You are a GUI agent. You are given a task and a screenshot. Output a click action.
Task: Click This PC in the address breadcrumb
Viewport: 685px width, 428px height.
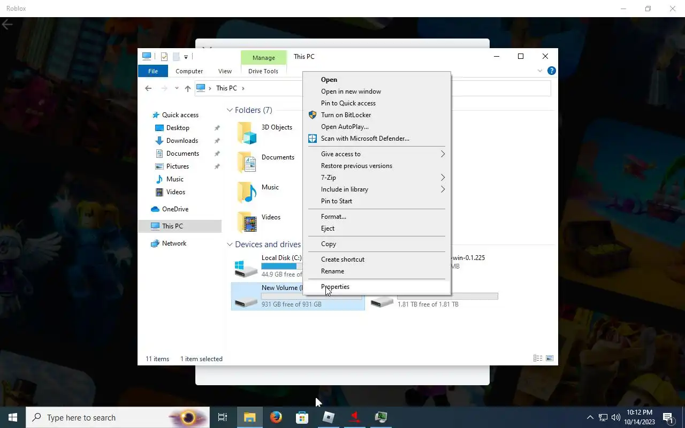[x=226, y=88]
